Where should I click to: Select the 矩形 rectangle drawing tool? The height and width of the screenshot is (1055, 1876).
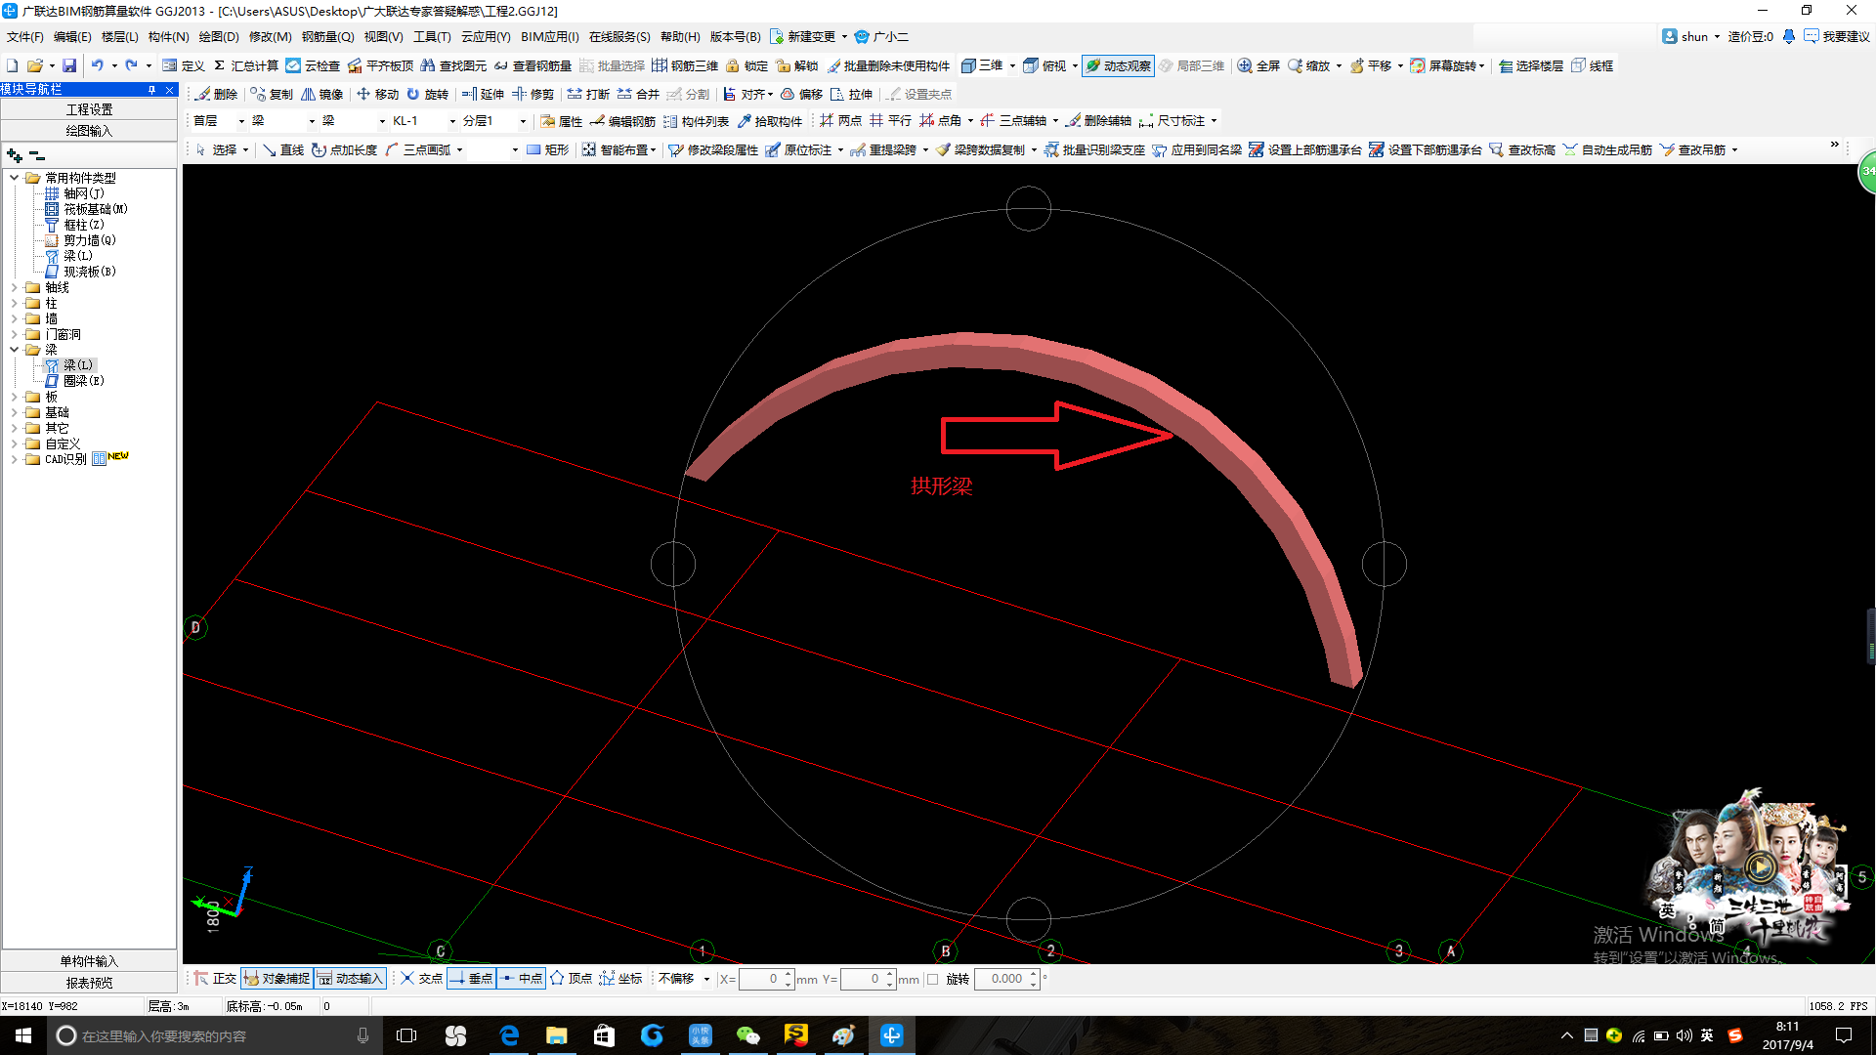(547, 149)
